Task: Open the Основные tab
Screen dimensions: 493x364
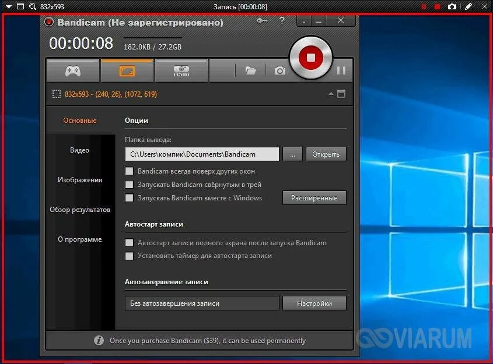Action: point(80,121)
